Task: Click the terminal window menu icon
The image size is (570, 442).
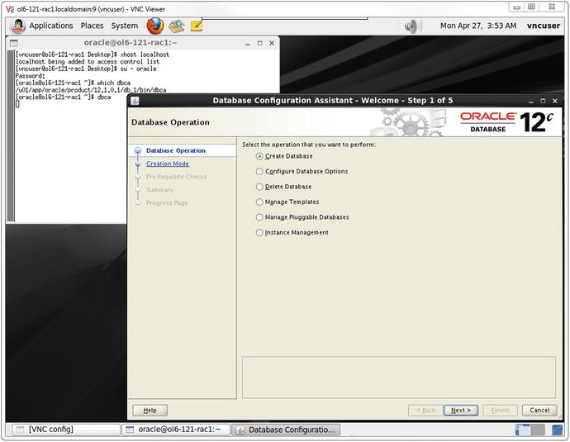Action: coord(13,43)
